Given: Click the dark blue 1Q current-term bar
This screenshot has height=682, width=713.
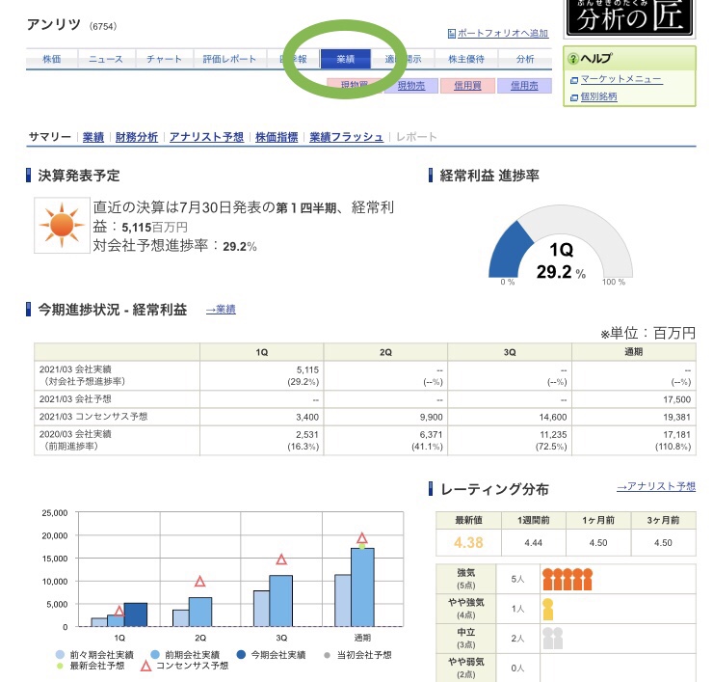Looking at the screenshot, I should [x=136, y=615].
